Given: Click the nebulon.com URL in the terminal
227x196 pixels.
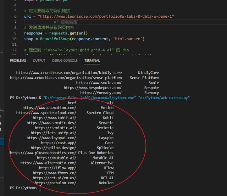Looking at the screenshot, I should click(x=55, y=183).
